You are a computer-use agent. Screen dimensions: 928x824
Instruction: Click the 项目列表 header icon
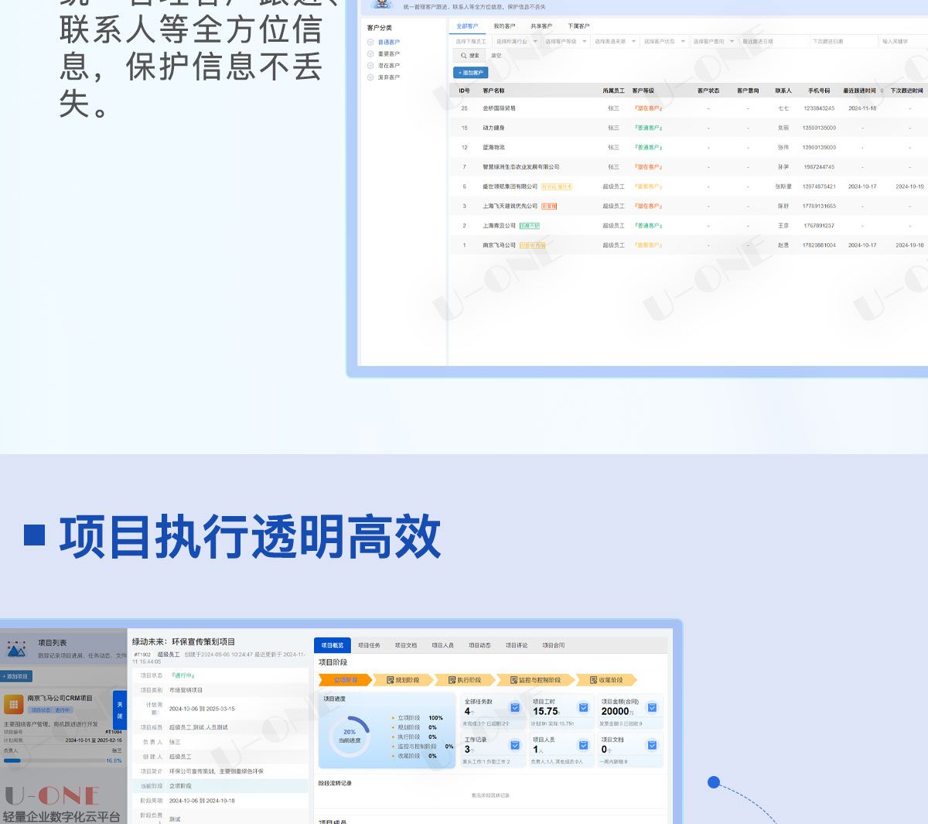[16, 648]
